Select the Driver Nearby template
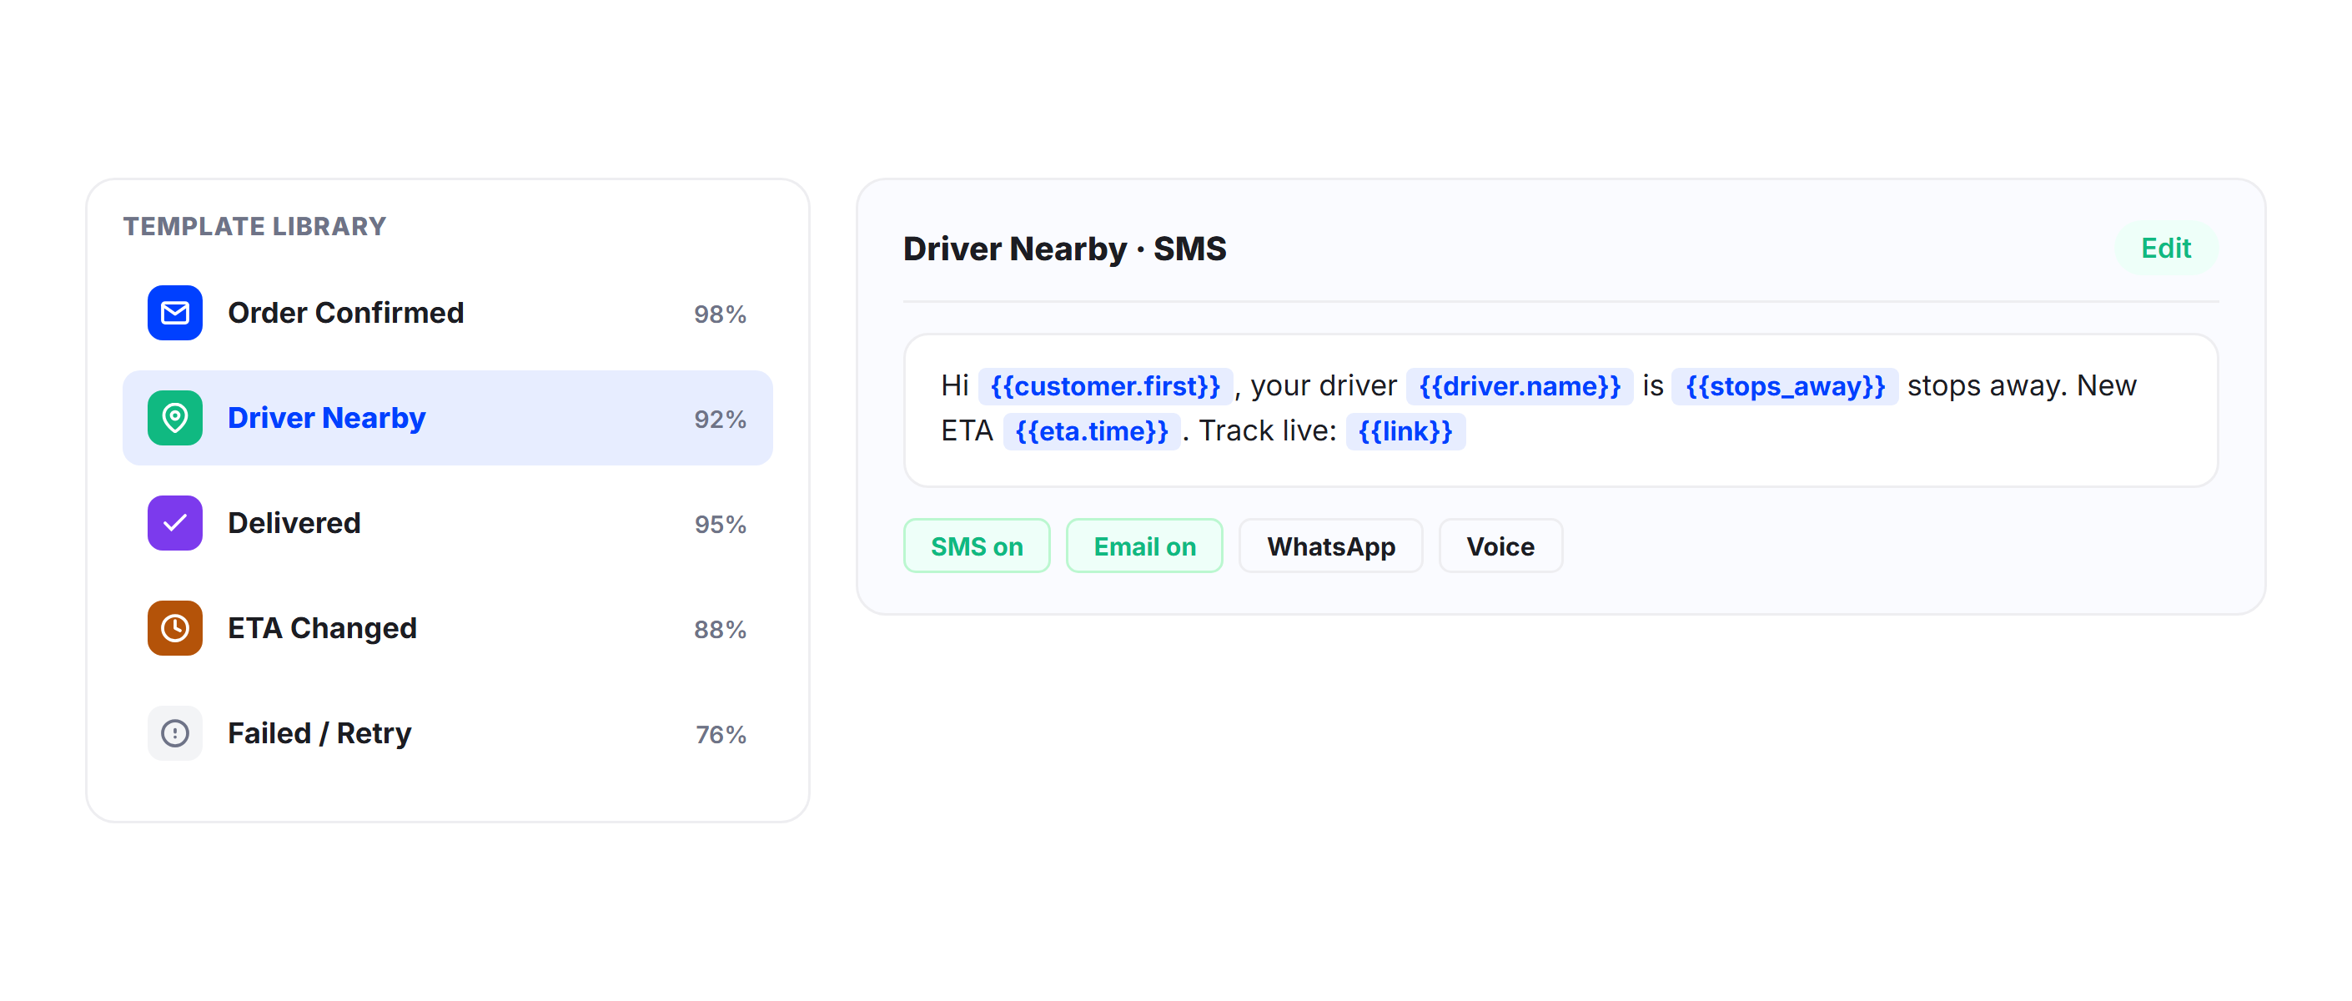This screenshot has width=2352, height=1001. point(447,418)
